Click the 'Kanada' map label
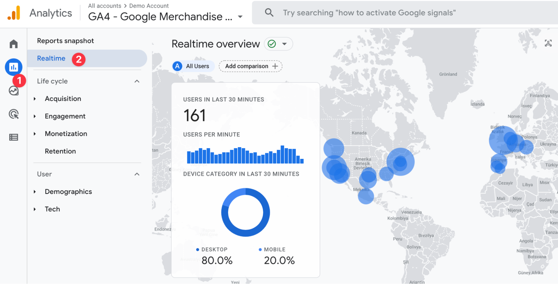 click(359, 133)
